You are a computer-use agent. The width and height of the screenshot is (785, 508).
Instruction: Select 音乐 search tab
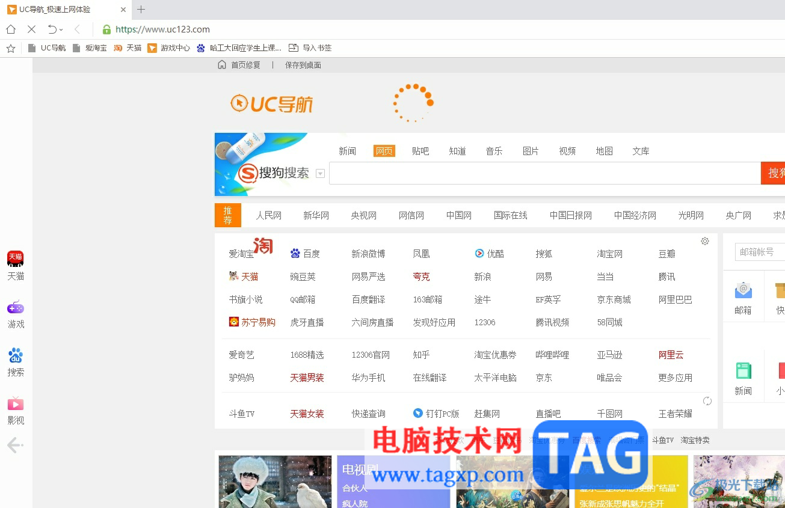(x=494, y=151)
